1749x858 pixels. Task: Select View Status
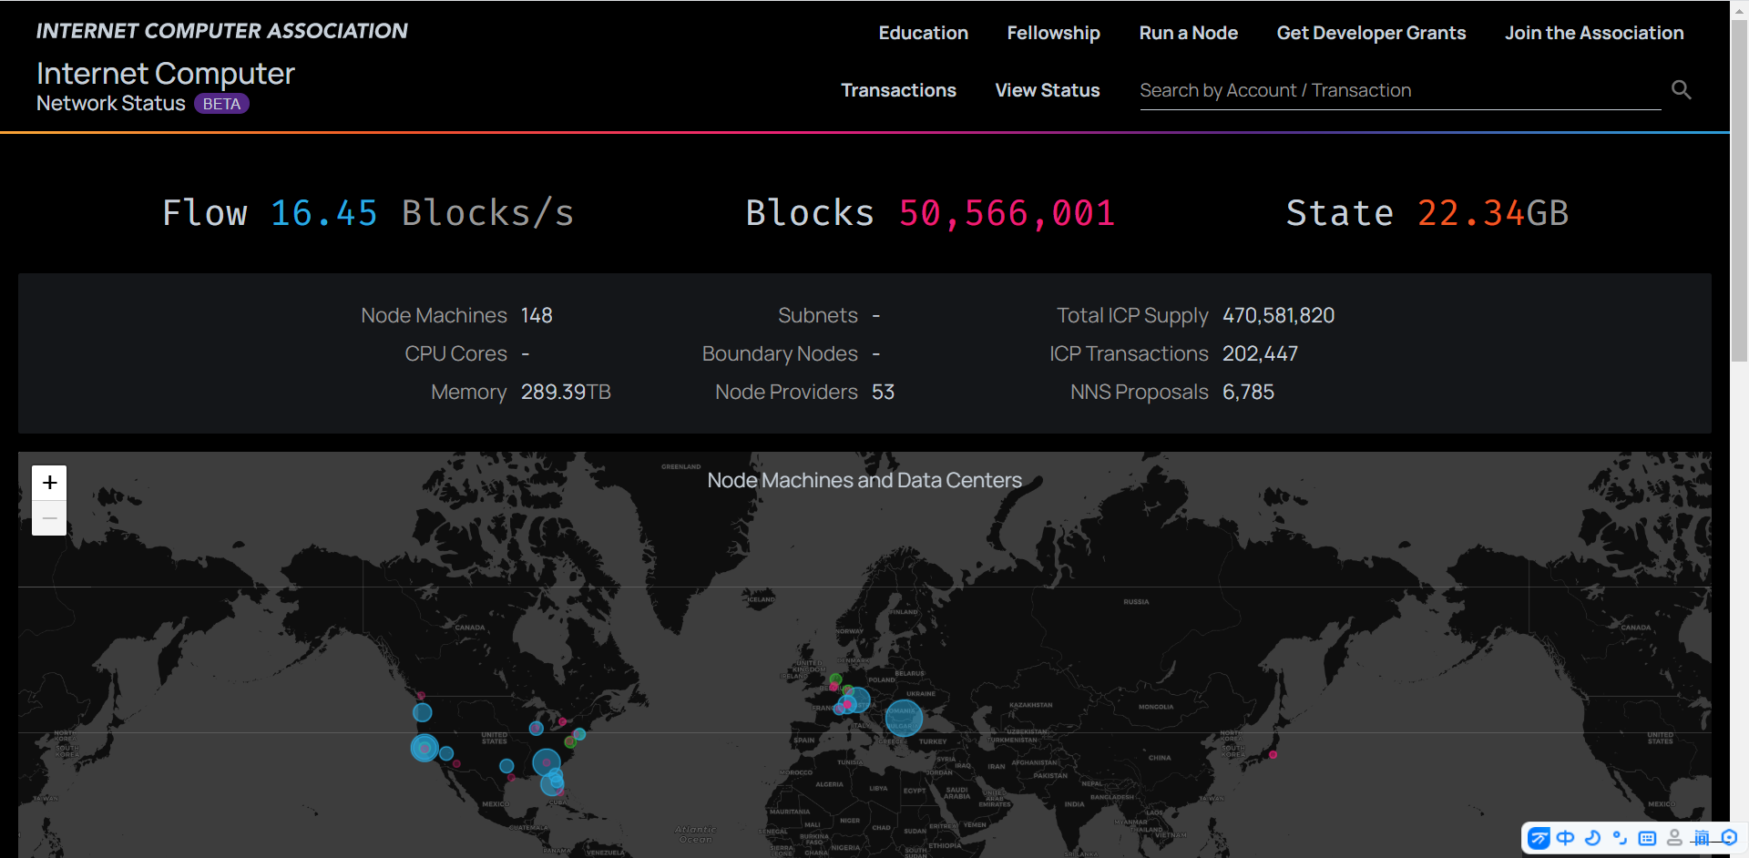[x=1047, y=90]
